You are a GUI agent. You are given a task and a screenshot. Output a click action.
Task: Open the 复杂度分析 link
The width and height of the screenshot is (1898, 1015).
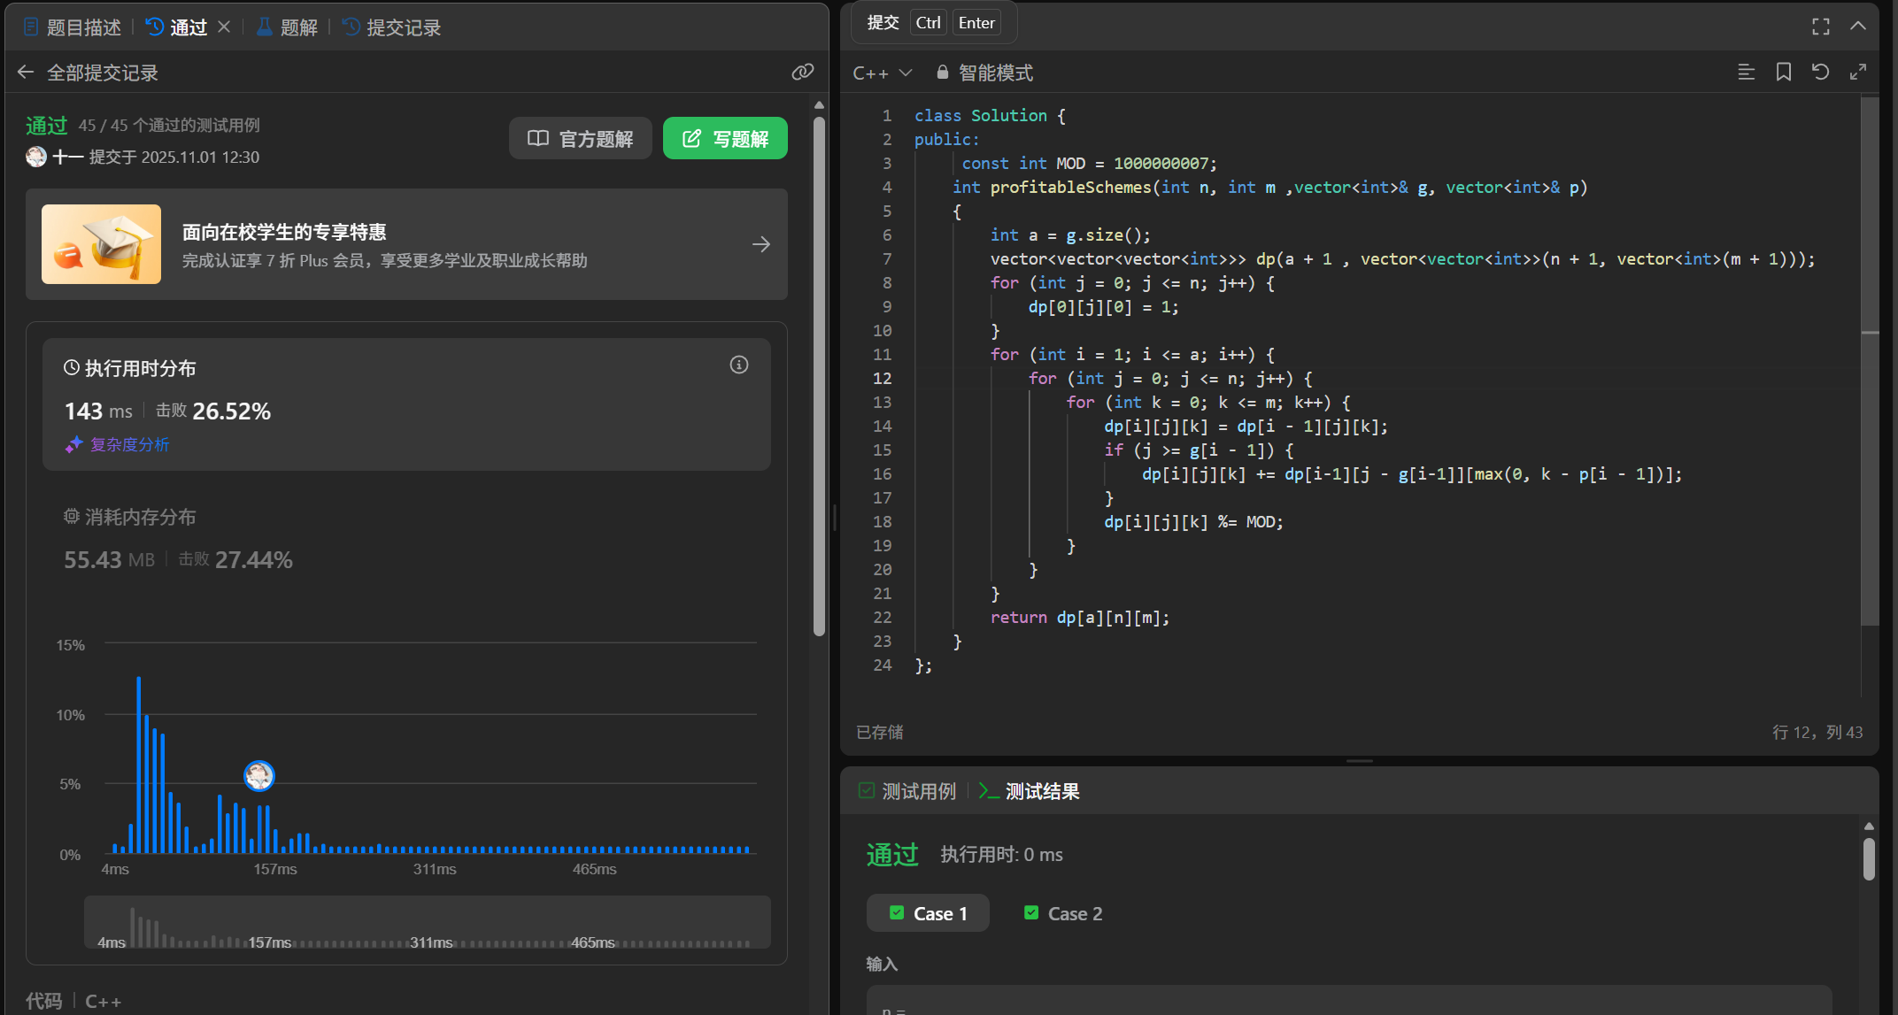pos(129,444)
